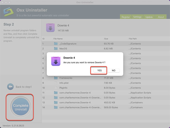Image resolution: width=170 pixels, height=128 pixels.
Task: Select the Frameworks folder icon
Action: pyautogui.click(x=56, y=78)
